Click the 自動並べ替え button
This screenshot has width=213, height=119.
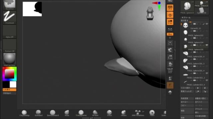tap(201, 99)
